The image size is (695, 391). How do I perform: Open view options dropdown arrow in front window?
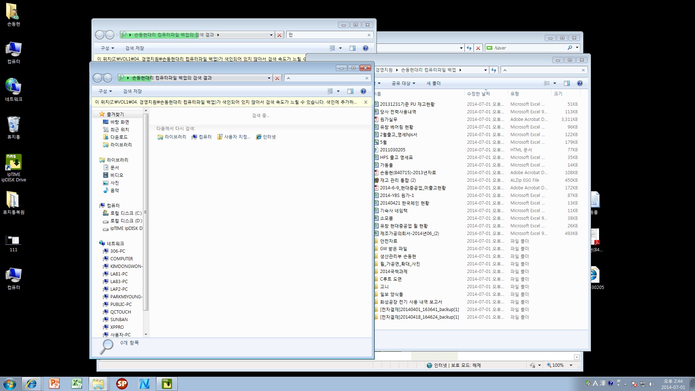click(338, 91)
